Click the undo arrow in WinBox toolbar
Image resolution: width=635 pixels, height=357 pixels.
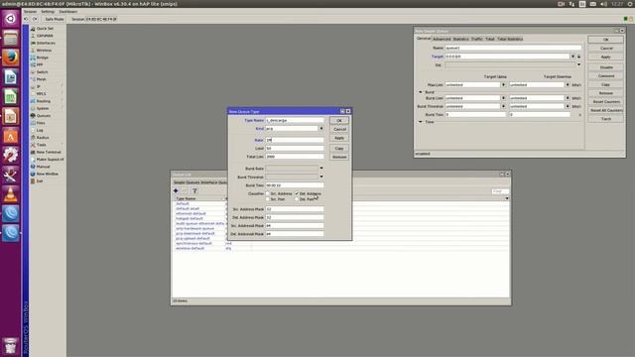click(27, 19)
